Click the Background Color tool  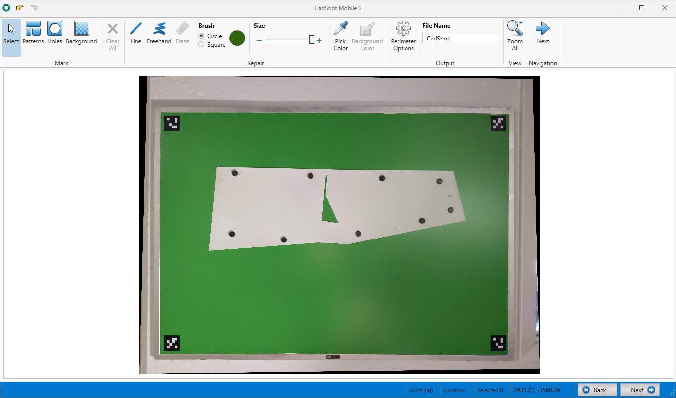(x=367, y=38)
